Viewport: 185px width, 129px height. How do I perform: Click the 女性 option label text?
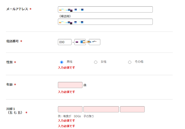104,62
